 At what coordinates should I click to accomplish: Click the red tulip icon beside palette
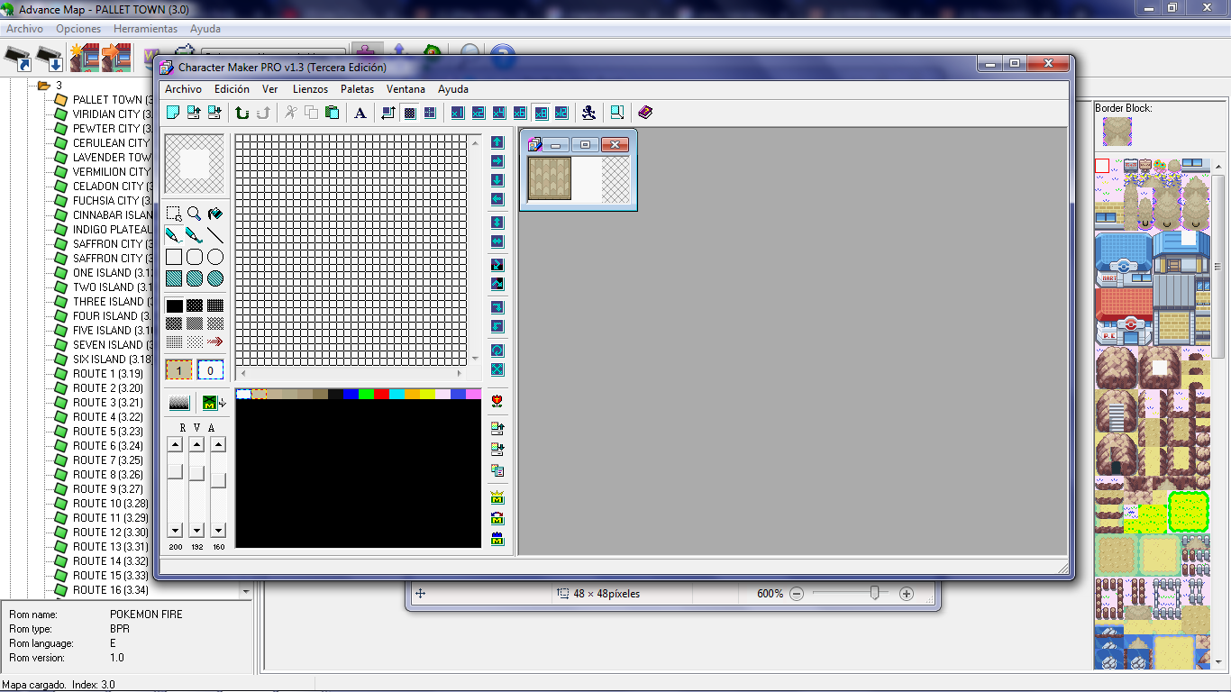coord(497,401)
